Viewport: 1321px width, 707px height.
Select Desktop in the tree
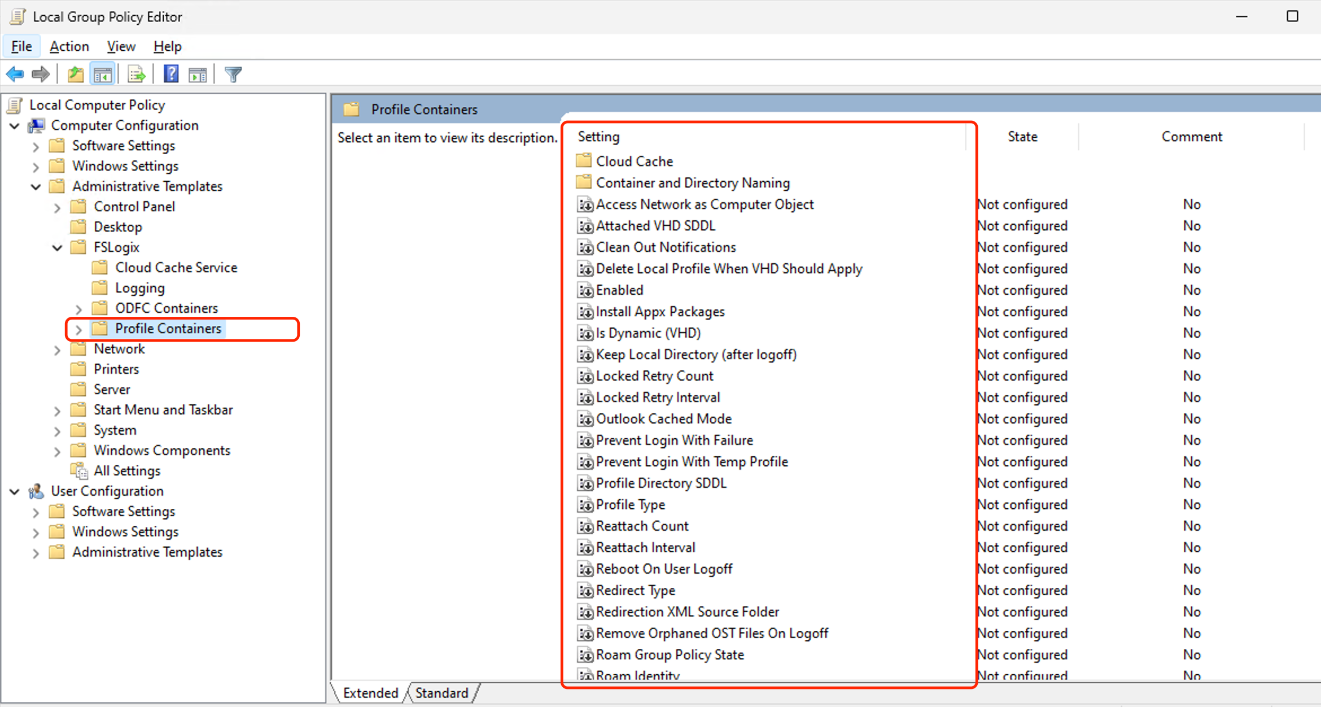coord(118,227)
